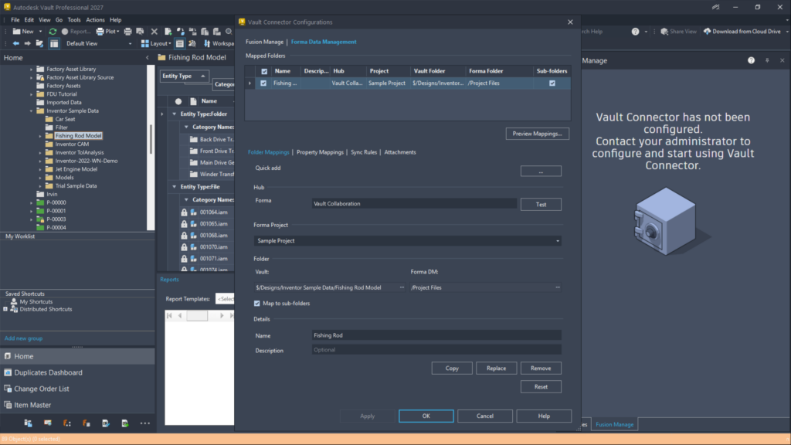Click the Print icon next to Plot
Screen dimensions: 791x445
click(x=128, y=31)
